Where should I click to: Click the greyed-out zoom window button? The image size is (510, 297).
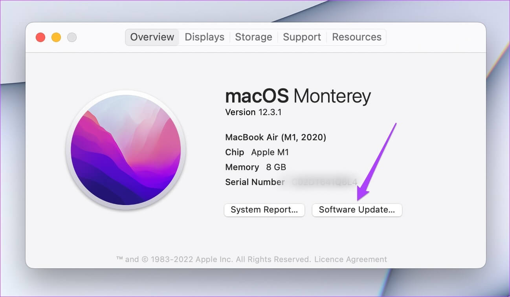click(72, 37)
